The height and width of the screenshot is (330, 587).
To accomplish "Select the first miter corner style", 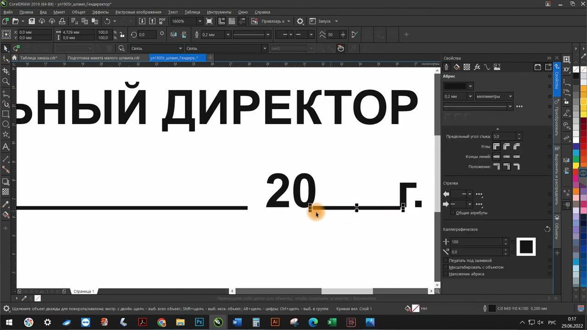I will coord(497,147).
